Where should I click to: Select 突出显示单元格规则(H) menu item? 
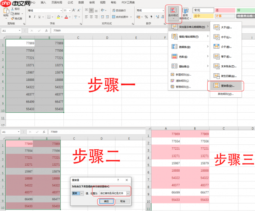coord(189,27)
